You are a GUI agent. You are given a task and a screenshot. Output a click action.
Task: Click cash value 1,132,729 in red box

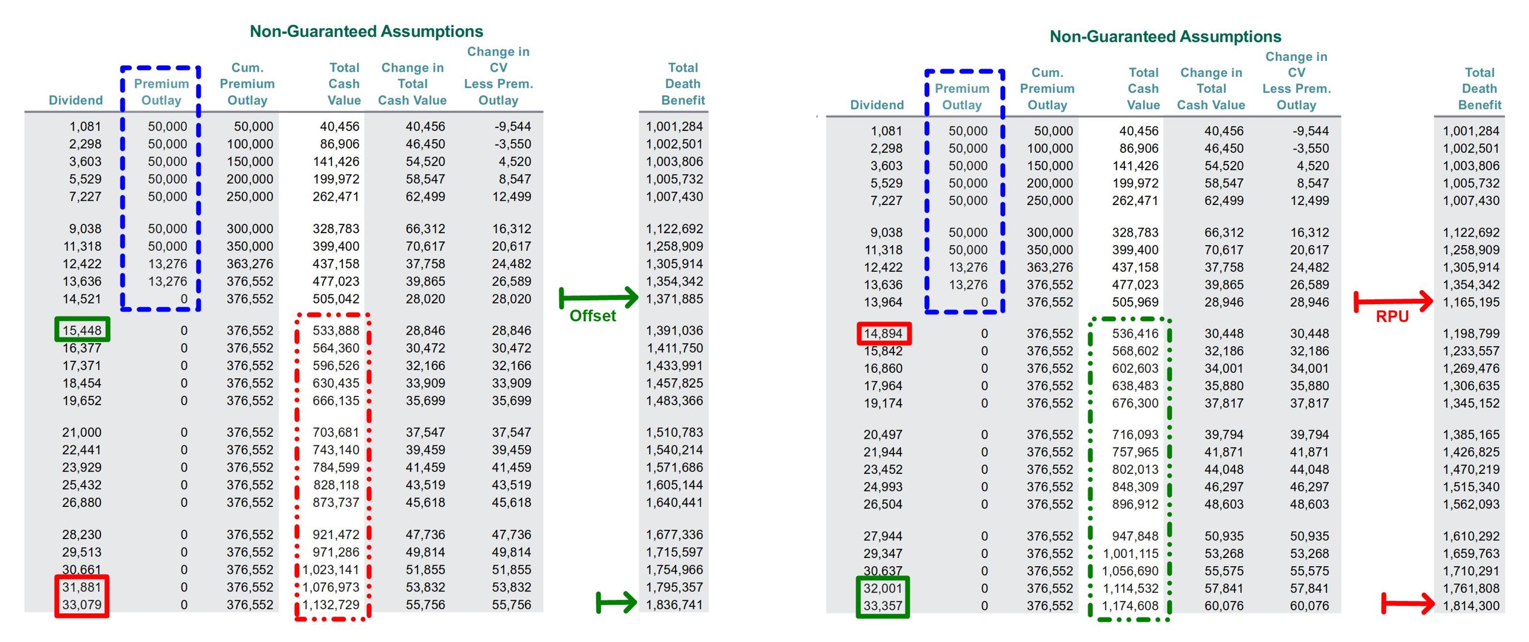tap(331, 604)
